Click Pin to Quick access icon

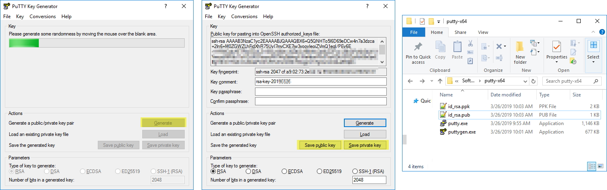[x=418, y=47]
